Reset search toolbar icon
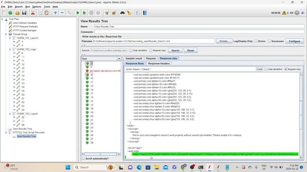The width and height of the screenshot is (307, 172). [x=129, y=13]
